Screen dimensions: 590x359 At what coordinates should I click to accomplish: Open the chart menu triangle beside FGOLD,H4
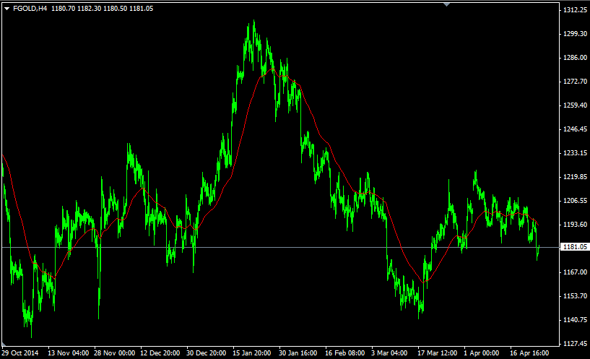(6, 9)
